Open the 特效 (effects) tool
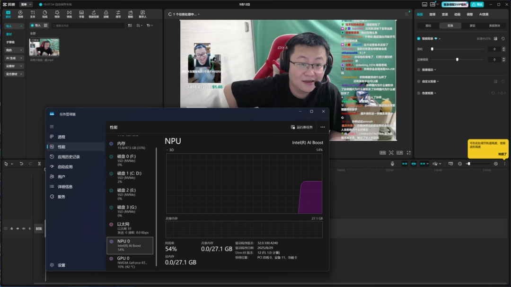 57,14
